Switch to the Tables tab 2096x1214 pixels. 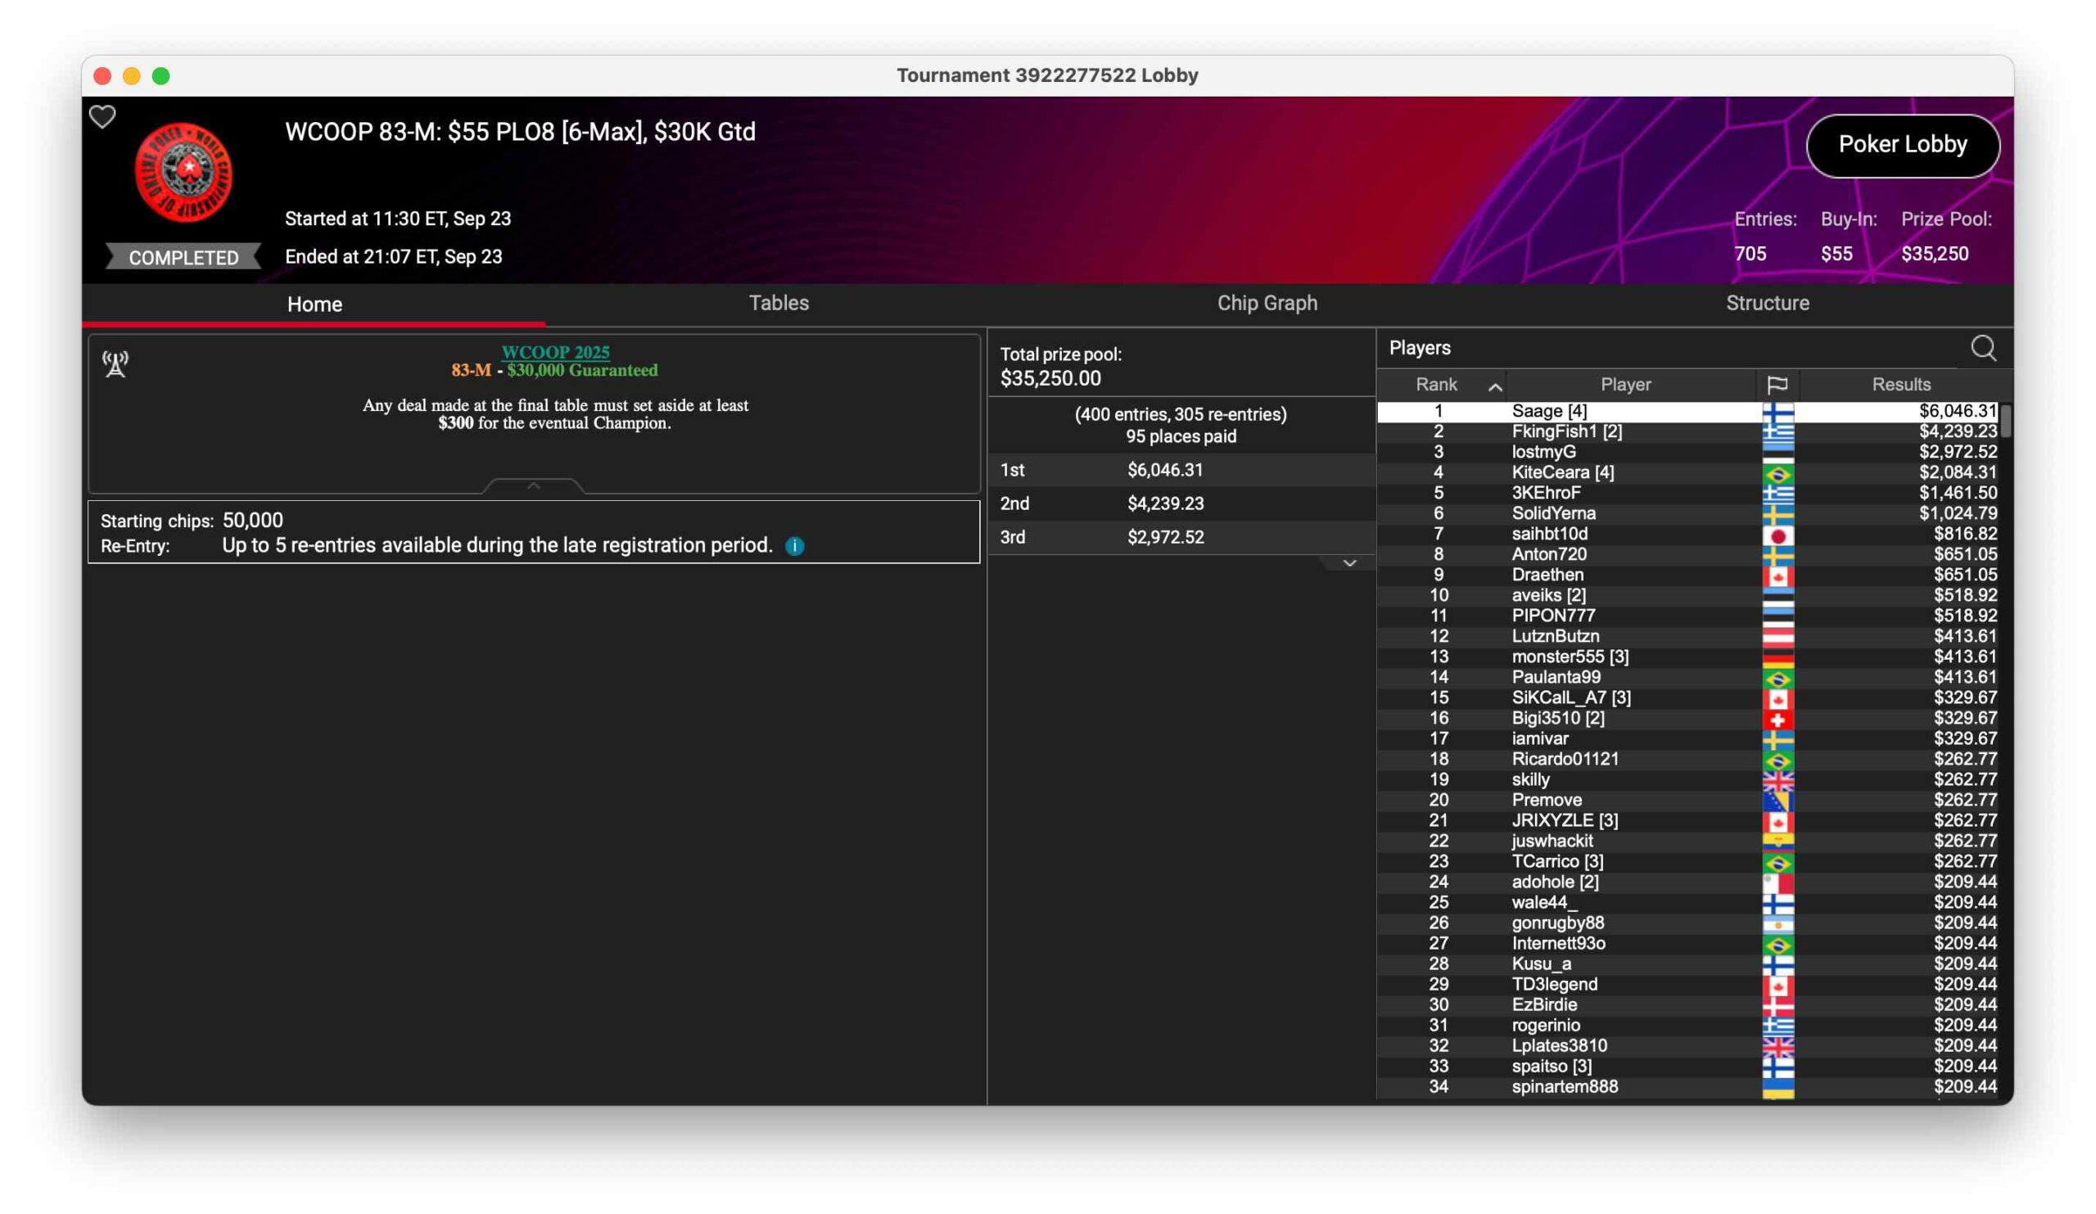tap(779, 303)
